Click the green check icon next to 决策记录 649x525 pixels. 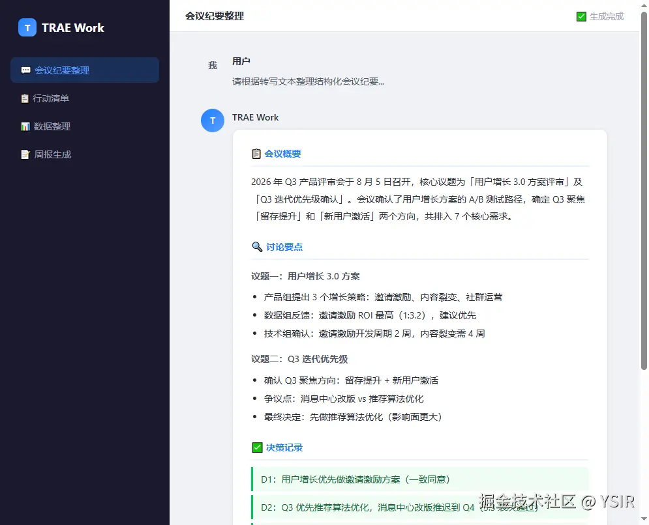[x=257, y=447]
